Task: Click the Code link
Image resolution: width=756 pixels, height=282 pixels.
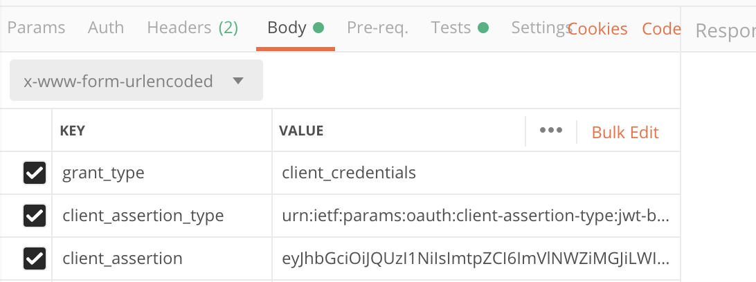Action: [661, 29]
